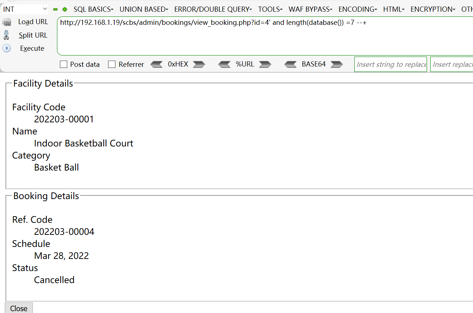Click the Facility Details legend
This screenshot has height=313, width=473.
point(43,84)
